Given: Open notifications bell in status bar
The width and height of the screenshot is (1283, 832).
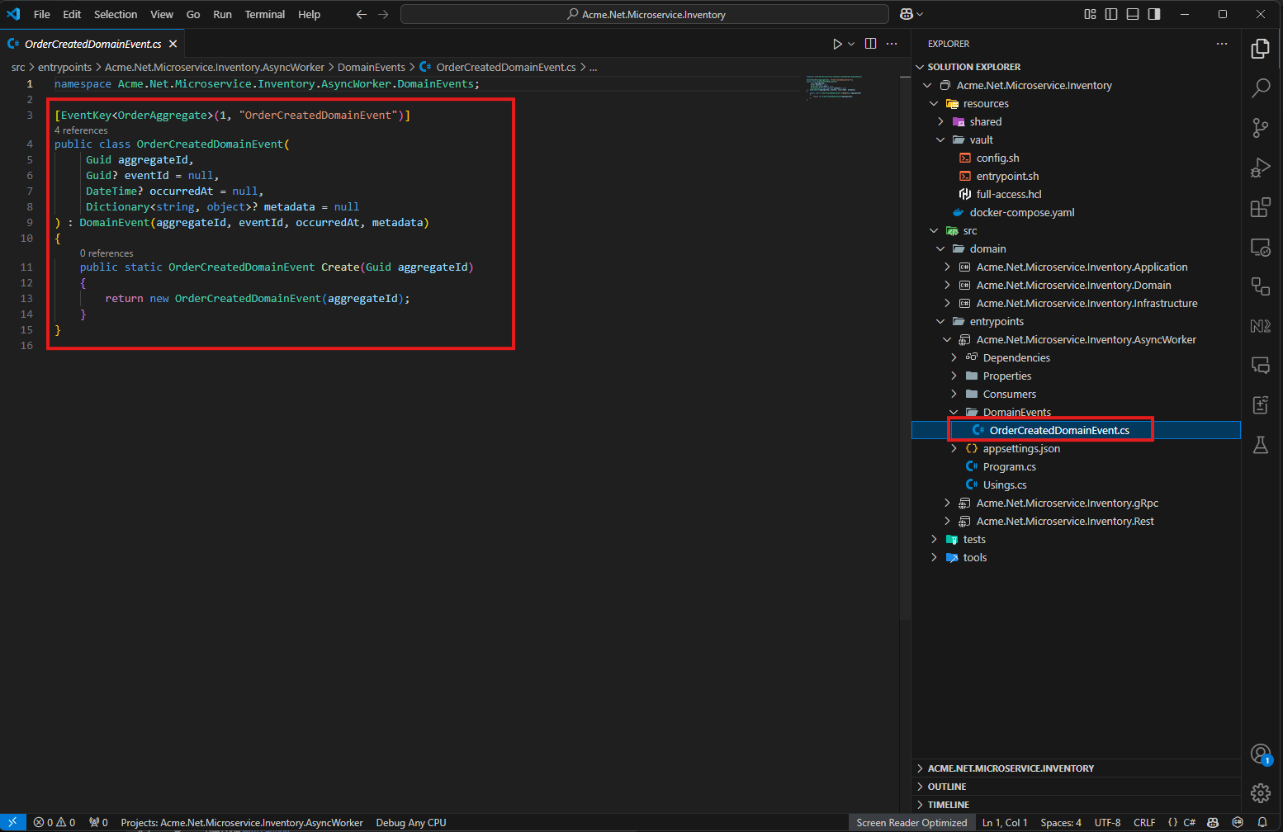Looking at the screenshot, I should click(x=1262, y=823).
